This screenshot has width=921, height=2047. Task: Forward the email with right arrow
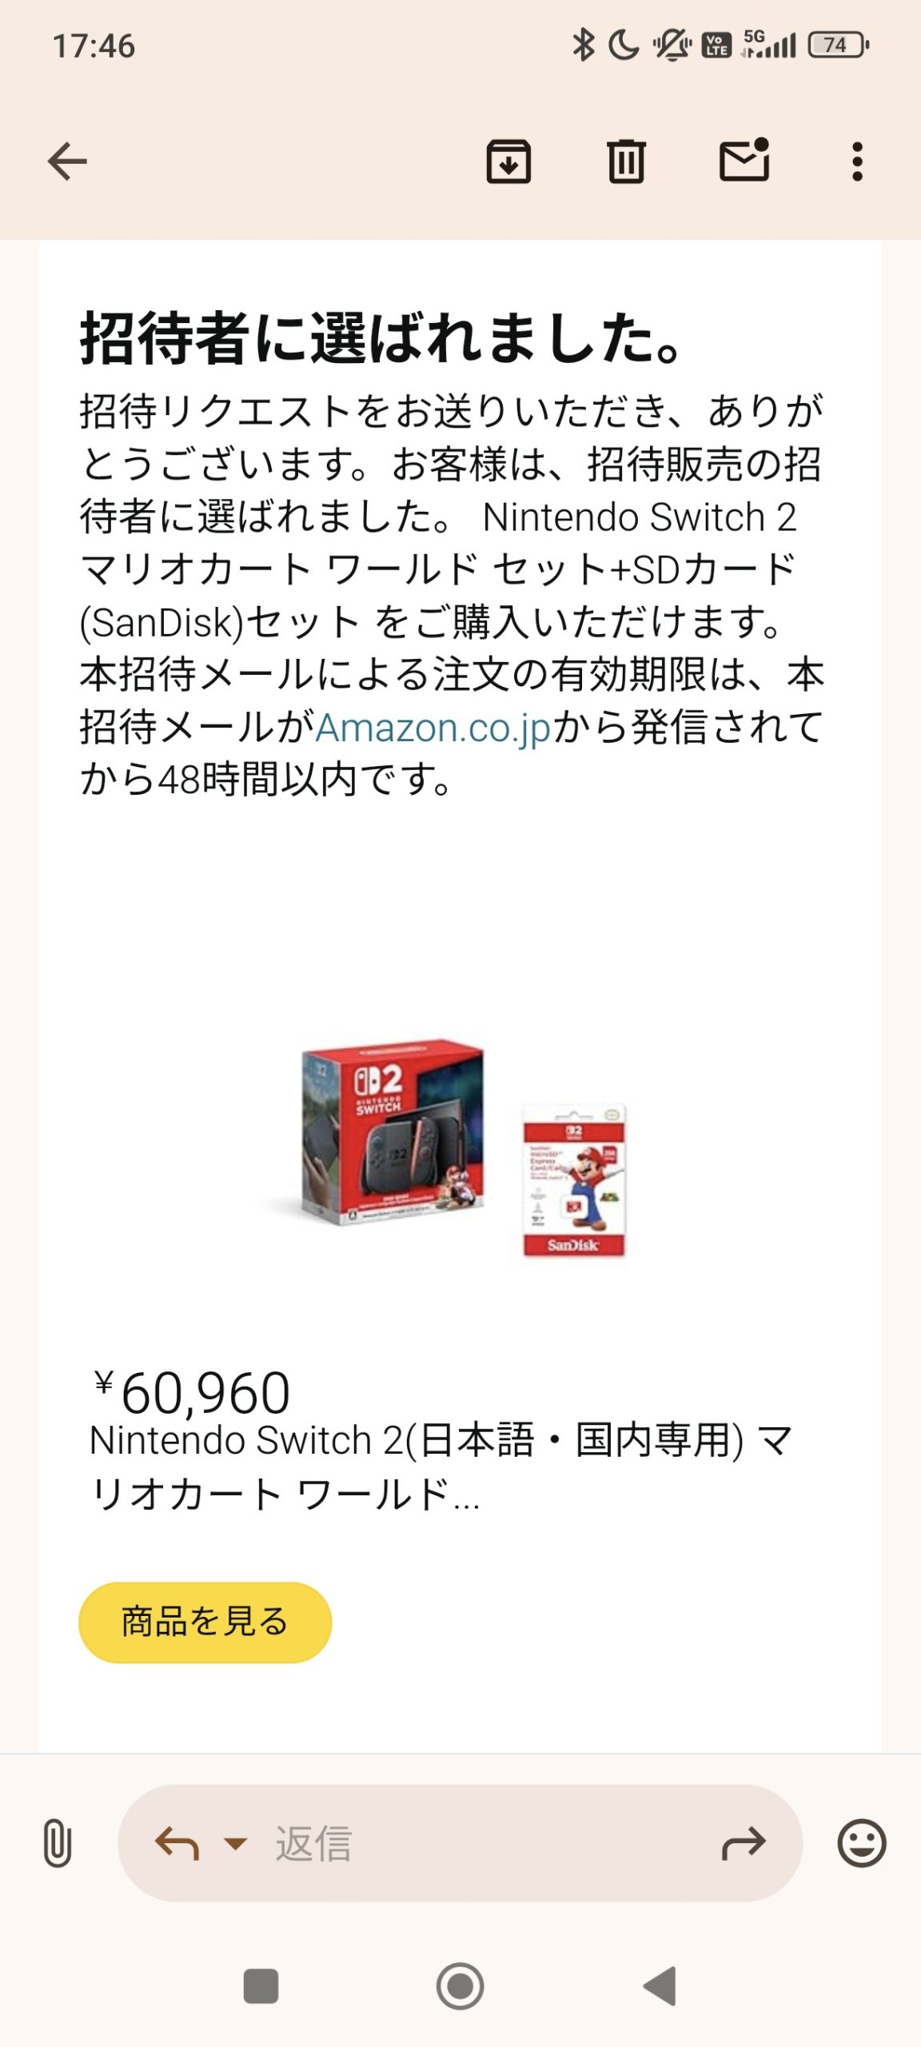744,1844
